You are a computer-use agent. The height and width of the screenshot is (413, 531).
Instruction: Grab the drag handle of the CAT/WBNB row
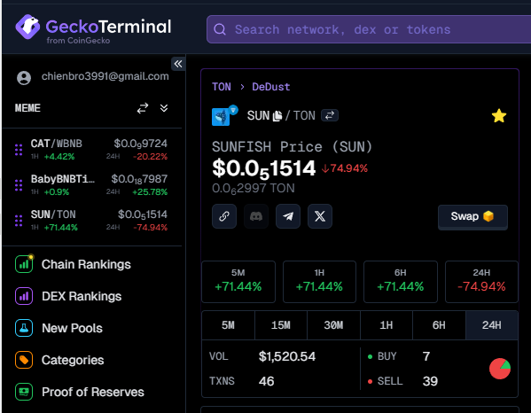(19, 150)
